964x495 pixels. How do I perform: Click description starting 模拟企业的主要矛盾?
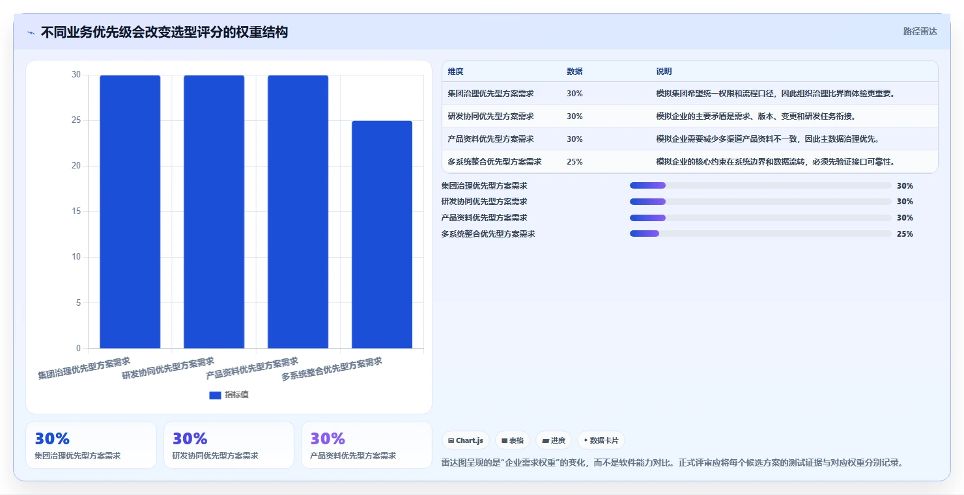click(756, 116)
